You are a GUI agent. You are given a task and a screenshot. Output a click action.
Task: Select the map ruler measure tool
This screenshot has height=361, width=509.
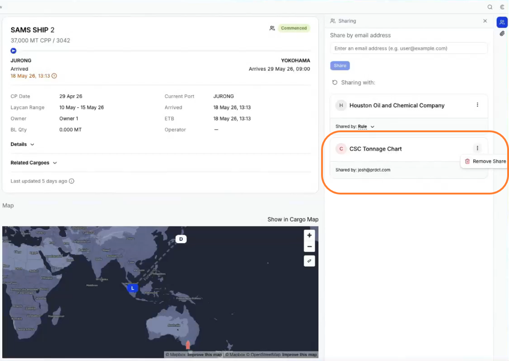(x=309, y=261)
